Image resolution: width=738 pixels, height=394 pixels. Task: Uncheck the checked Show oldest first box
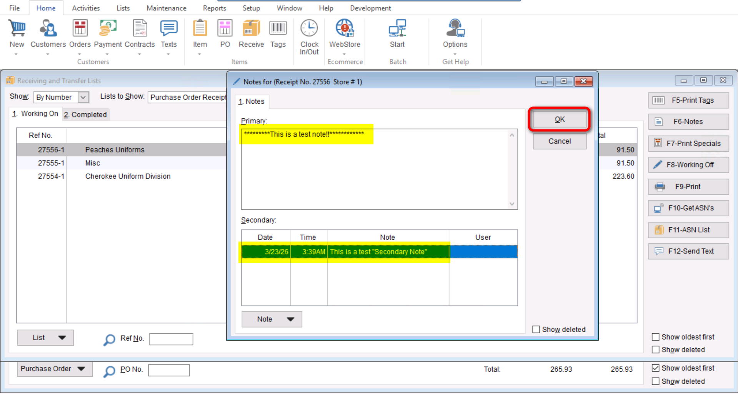click(656, 368)
